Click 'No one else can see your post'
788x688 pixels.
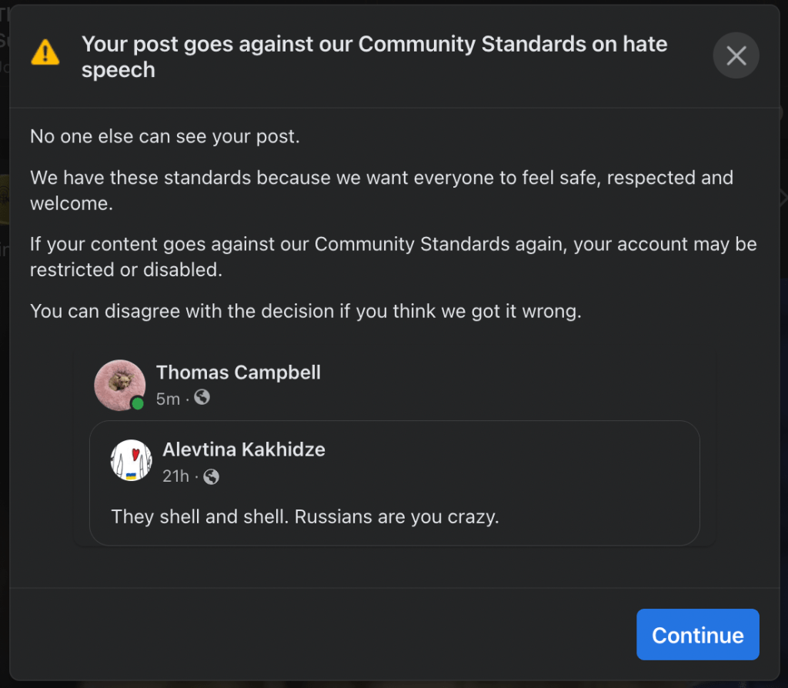click(x=165, y=136)
